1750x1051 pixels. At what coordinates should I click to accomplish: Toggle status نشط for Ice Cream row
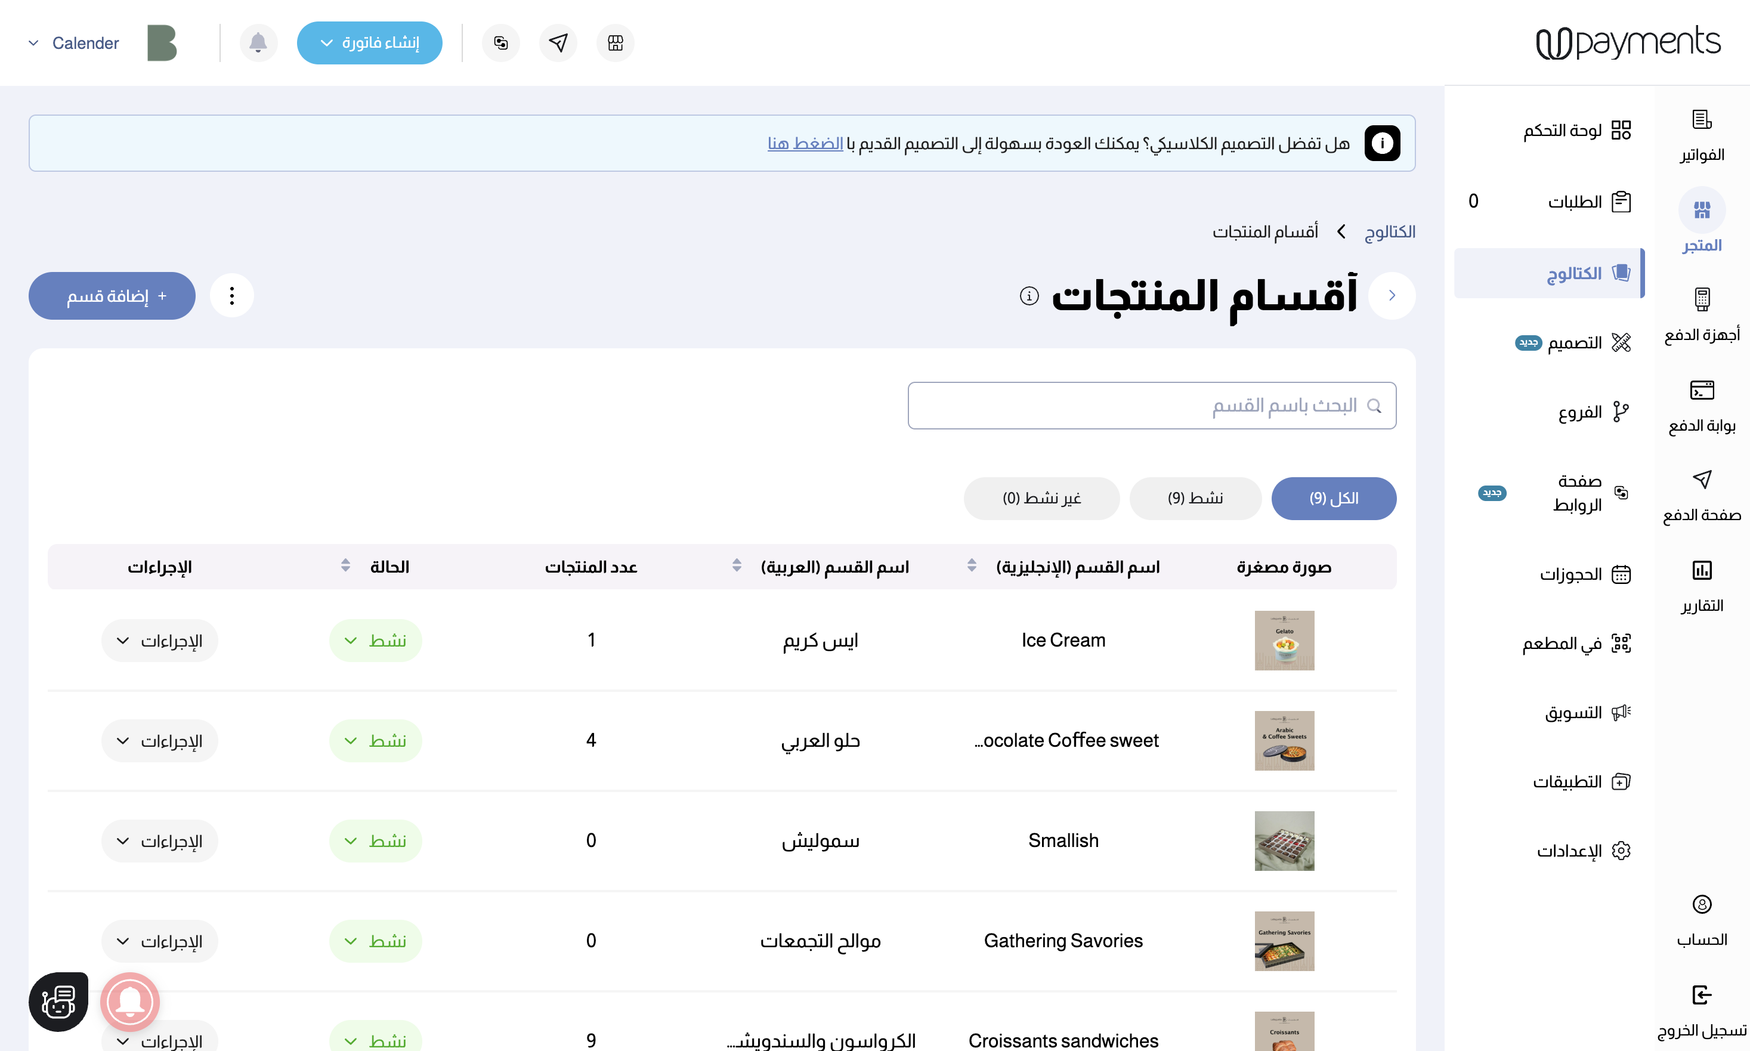click(x=375, y=640)
